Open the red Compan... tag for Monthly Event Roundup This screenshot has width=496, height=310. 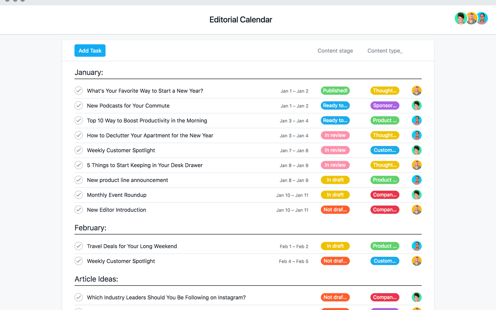pyautogui.click(x=385, y=195)
